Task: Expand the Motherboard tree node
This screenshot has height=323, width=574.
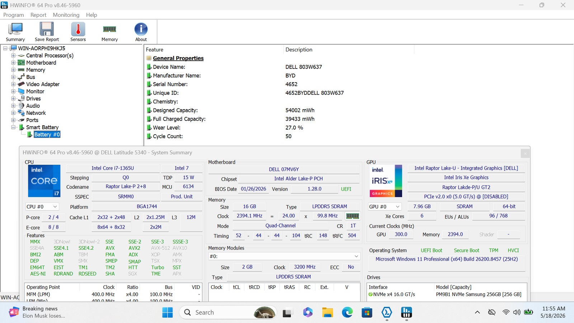Action: tap(13, 63)
